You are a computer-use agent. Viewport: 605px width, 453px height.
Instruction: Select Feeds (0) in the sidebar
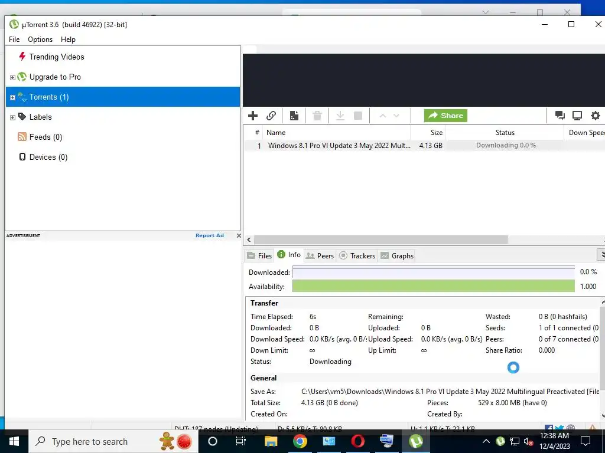(45, 137)
